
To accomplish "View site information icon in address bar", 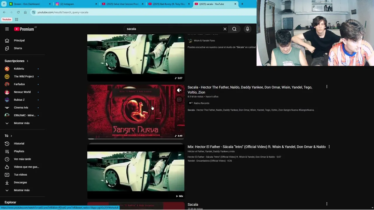I will tap(34, 12).
